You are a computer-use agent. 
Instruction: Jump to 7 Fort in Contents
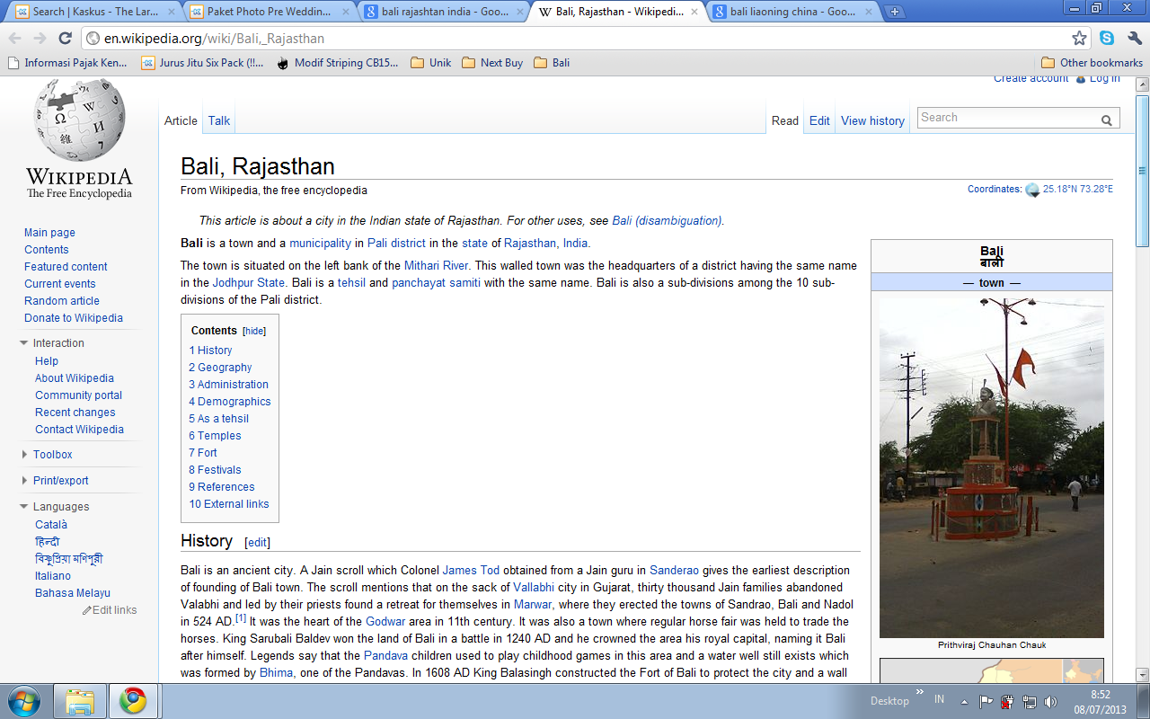coord(203,453)
